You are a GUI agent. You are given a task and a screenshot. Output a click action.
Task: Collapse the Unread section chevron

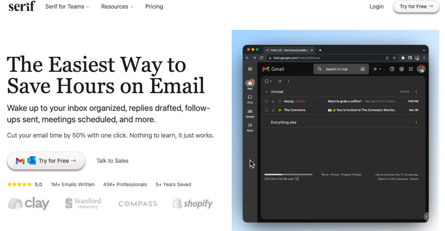(x=266, y=92)
